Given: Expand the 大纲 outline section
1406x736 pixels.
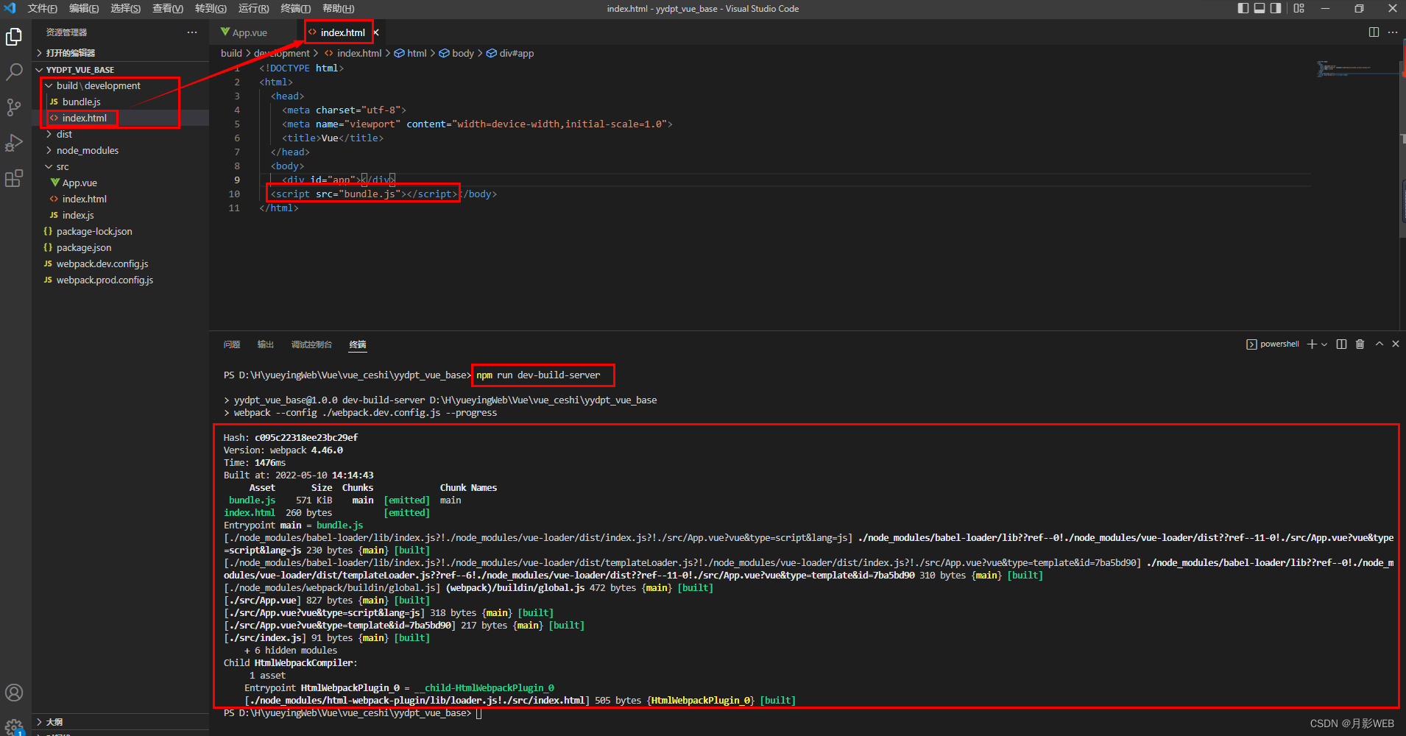Looking at the screenshot, I should (121, 722).
